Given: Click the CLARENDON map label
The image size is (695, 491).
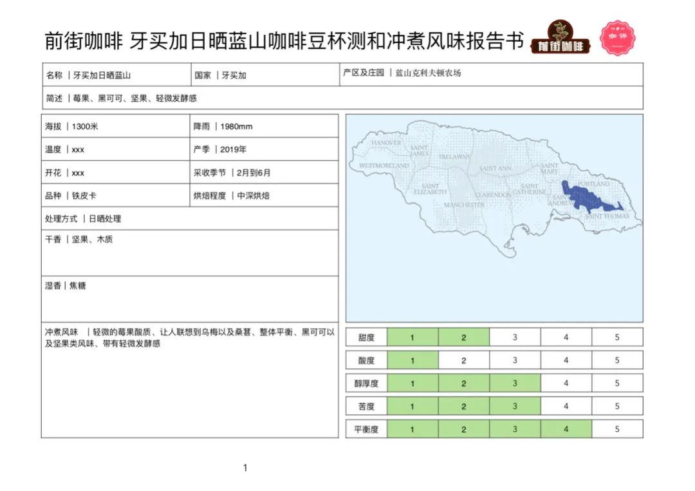Looking at the screenshot, I should pos(493,195).
